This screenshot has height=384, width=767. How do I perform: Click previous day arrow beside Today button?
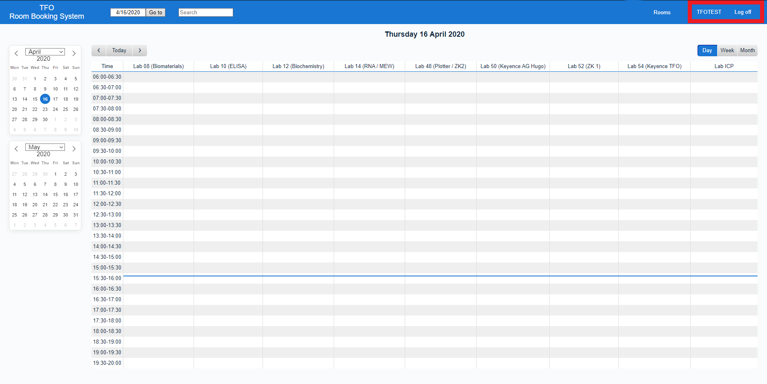[99, 51]
